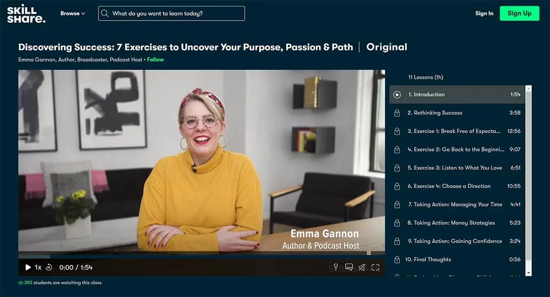The image size is (550, 297).
Task: Click lock icon beside Exercise 3 lesson
Action: tap(397, 168)
